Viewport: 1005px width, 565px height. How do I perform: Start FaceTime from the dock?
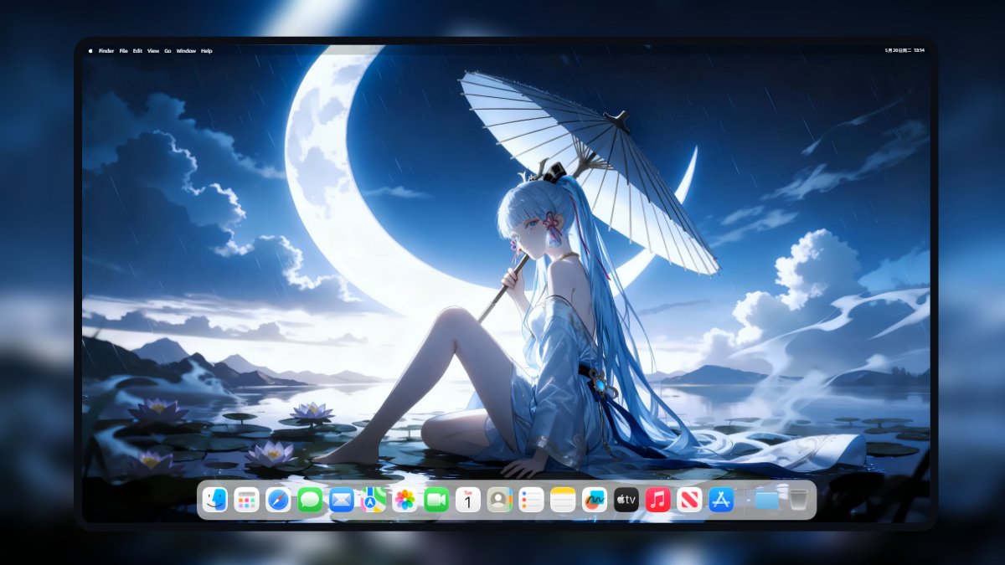coord(436,500)
